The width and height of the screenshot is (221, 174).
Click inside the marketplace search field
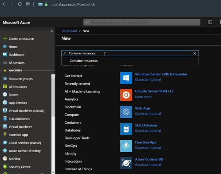click(130, 53)
